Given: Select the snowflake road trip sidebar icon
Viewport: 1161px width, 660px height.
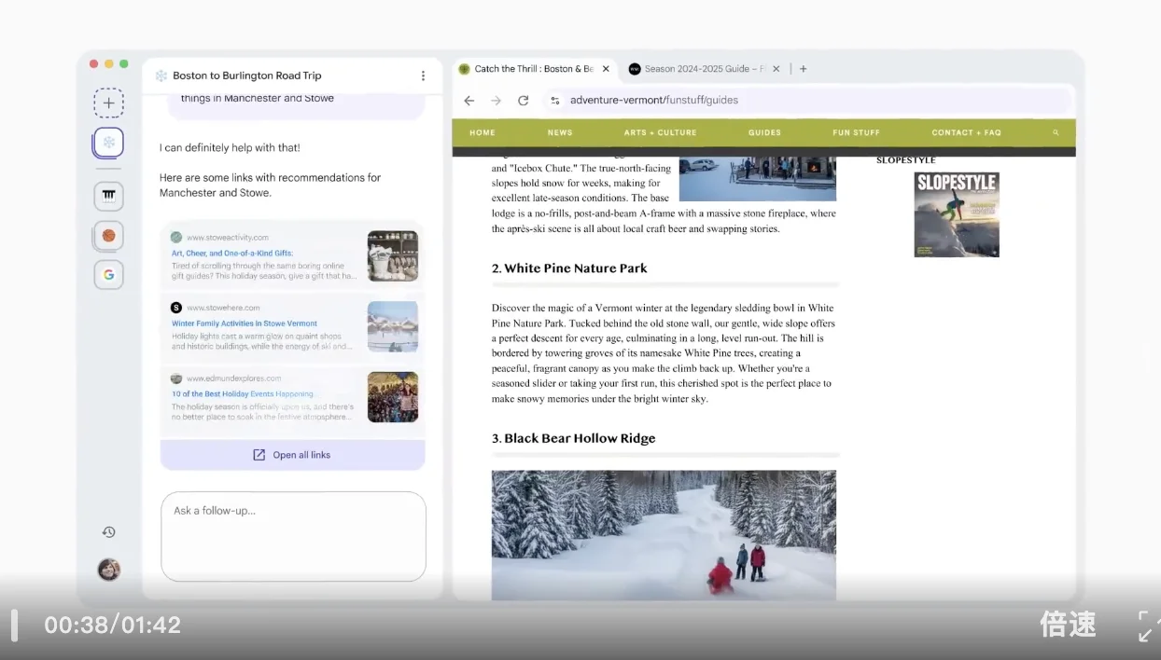Looking at the screenshot, I should [108, 143].
